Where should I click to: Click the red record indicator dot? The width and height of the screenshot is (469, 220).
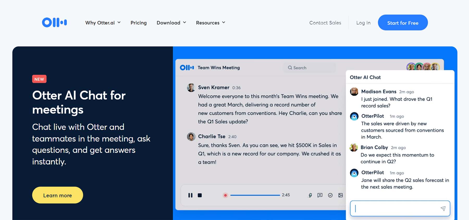[225, 195]
